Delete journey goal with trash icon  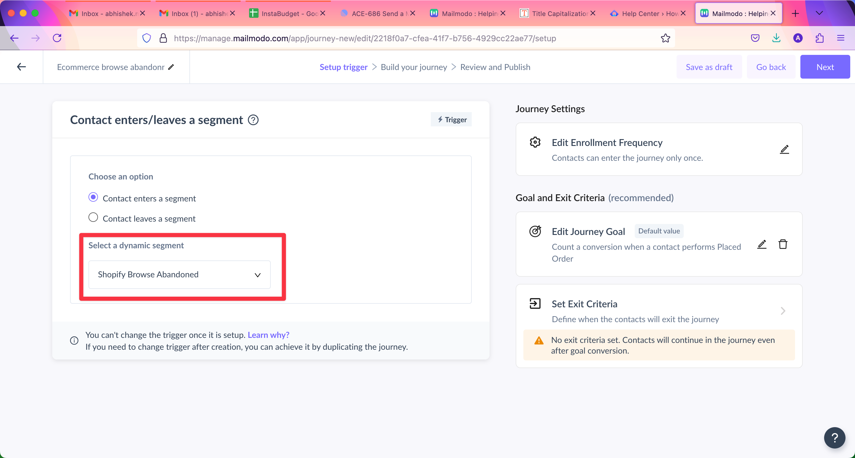(x=783, y=244)
